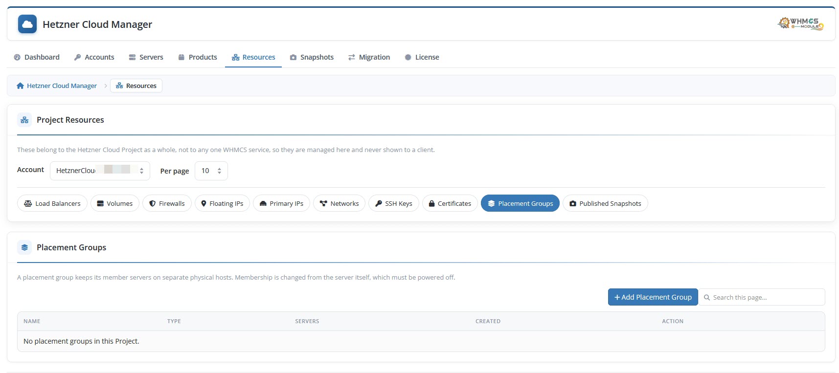The width and height of the screenshot is (839, 373).
Task: Click the Networks nodes icon
Action: coord(323,203)
